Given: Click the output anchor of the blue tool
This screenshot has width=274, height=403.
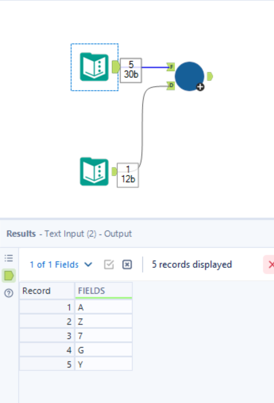Looking at the screenshot, I should point(209,76).
